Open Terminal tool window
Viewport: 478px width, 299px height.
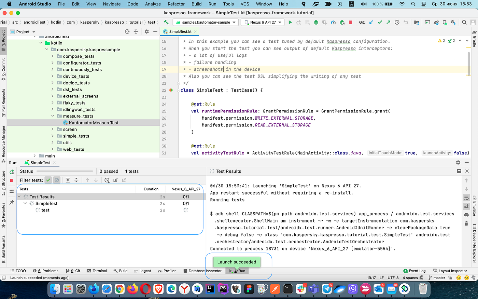97,271
